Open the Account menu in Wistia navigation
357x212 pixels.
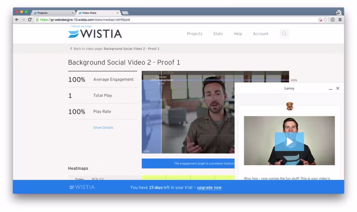point(261,34)
